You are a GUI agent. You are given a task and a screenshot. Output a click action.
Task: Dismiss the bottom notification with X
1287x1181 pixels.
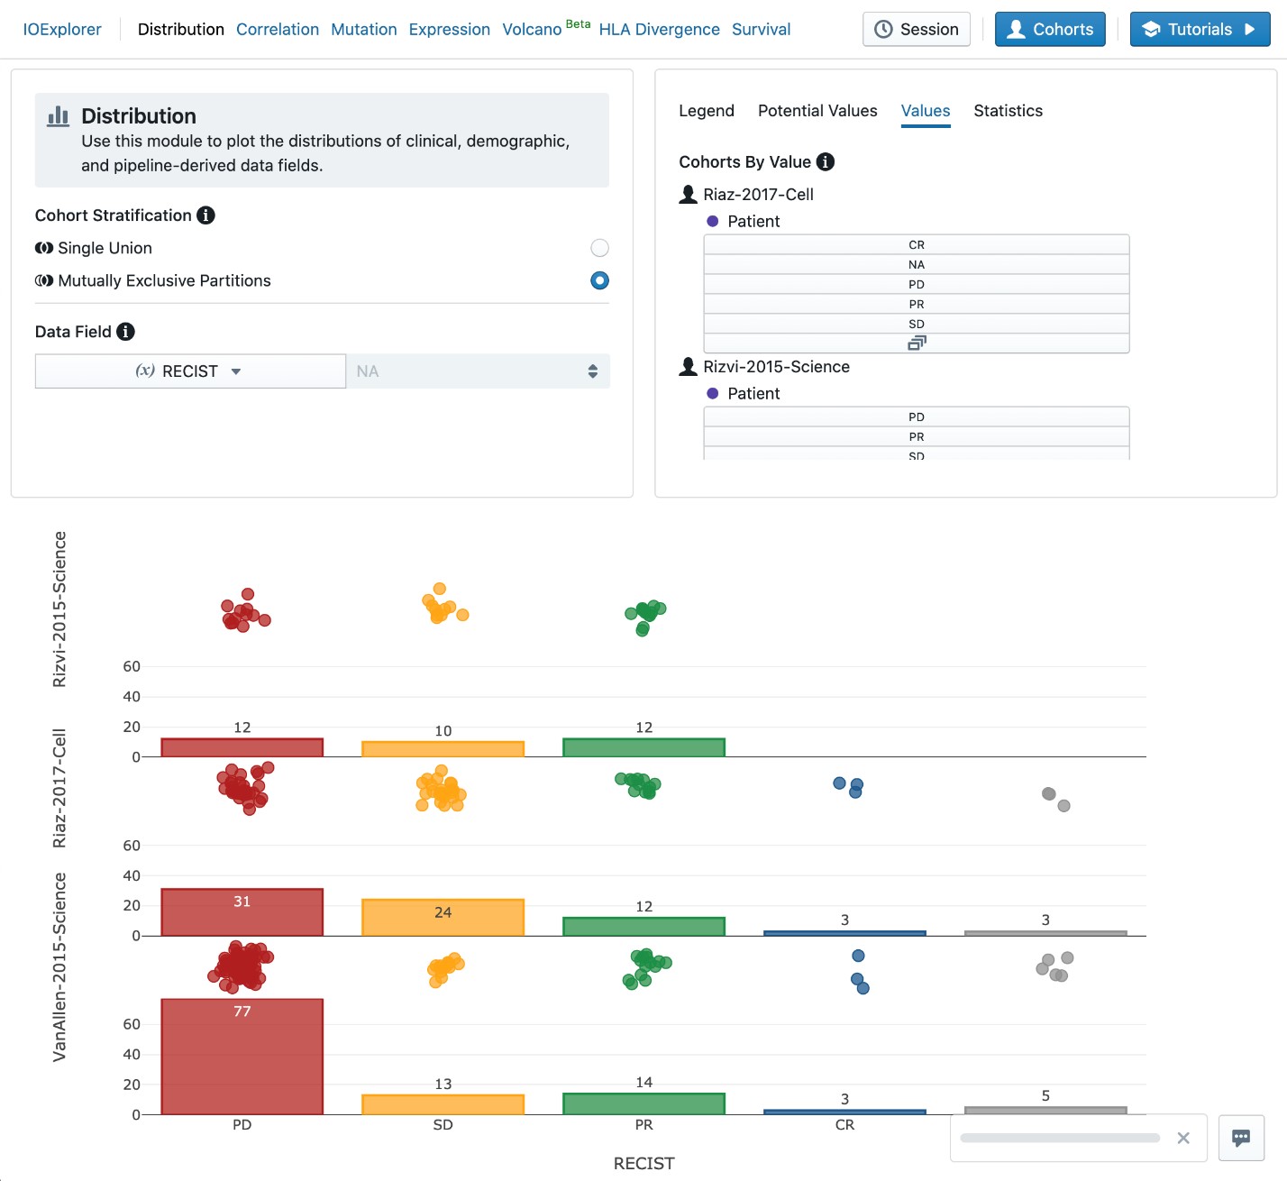click(1183, 1138)
